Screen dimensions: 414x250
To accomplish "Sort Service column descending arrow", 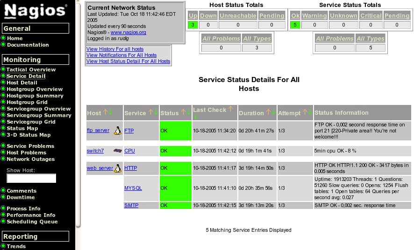I will click(156, 112).
